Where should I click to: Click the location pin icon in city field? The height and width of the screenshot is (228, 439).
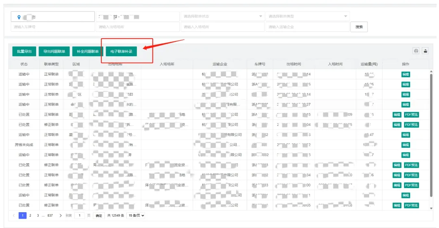tap(19, 17)
